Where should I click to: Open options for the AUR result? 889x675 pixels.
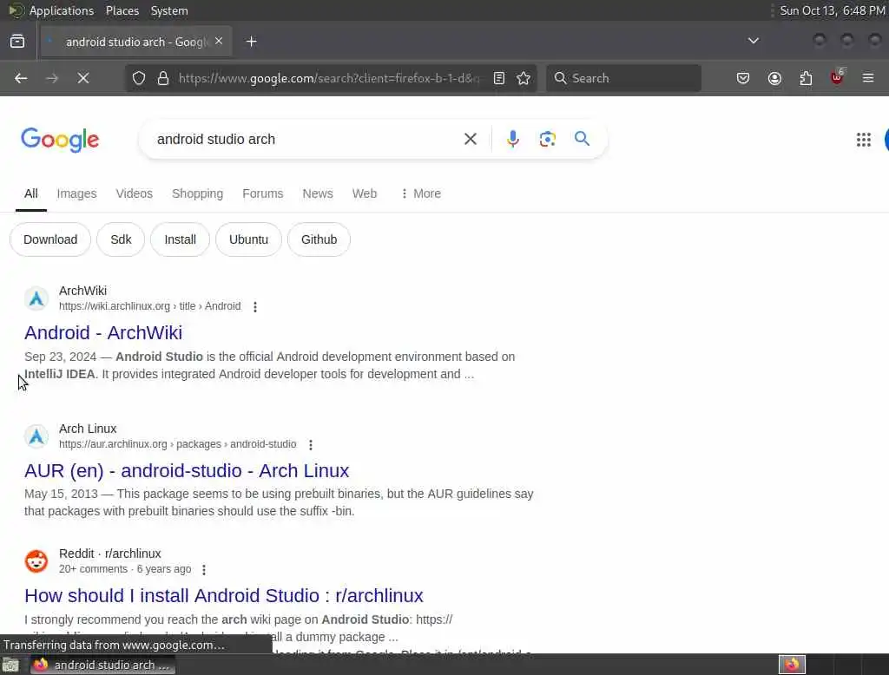click(x=311, y=445)
